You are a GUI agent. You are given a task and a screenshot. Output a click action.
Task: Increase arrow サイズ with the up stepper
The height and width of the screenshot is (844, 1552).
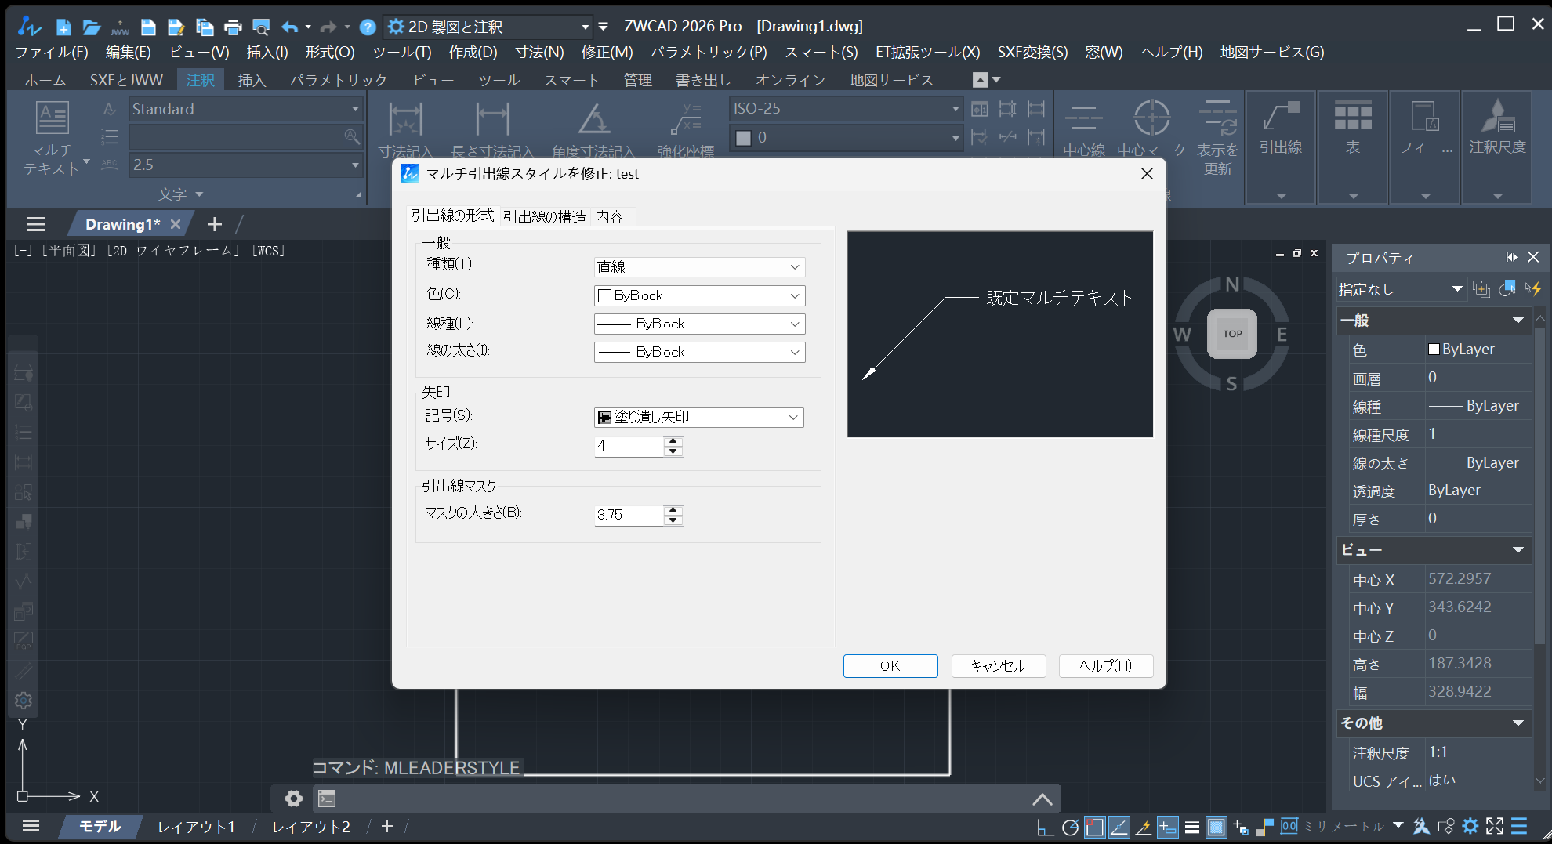pos(673,441)
